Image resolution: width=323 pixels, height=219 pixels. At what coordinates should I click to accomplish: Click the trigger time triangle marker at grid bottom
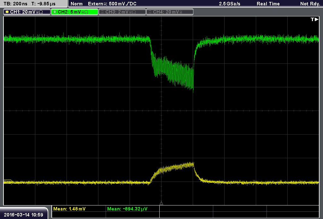[161, 203]
